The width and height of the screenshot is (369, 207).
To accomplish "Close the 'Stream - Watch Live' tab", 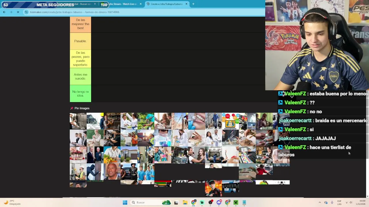I will point(141,4).
